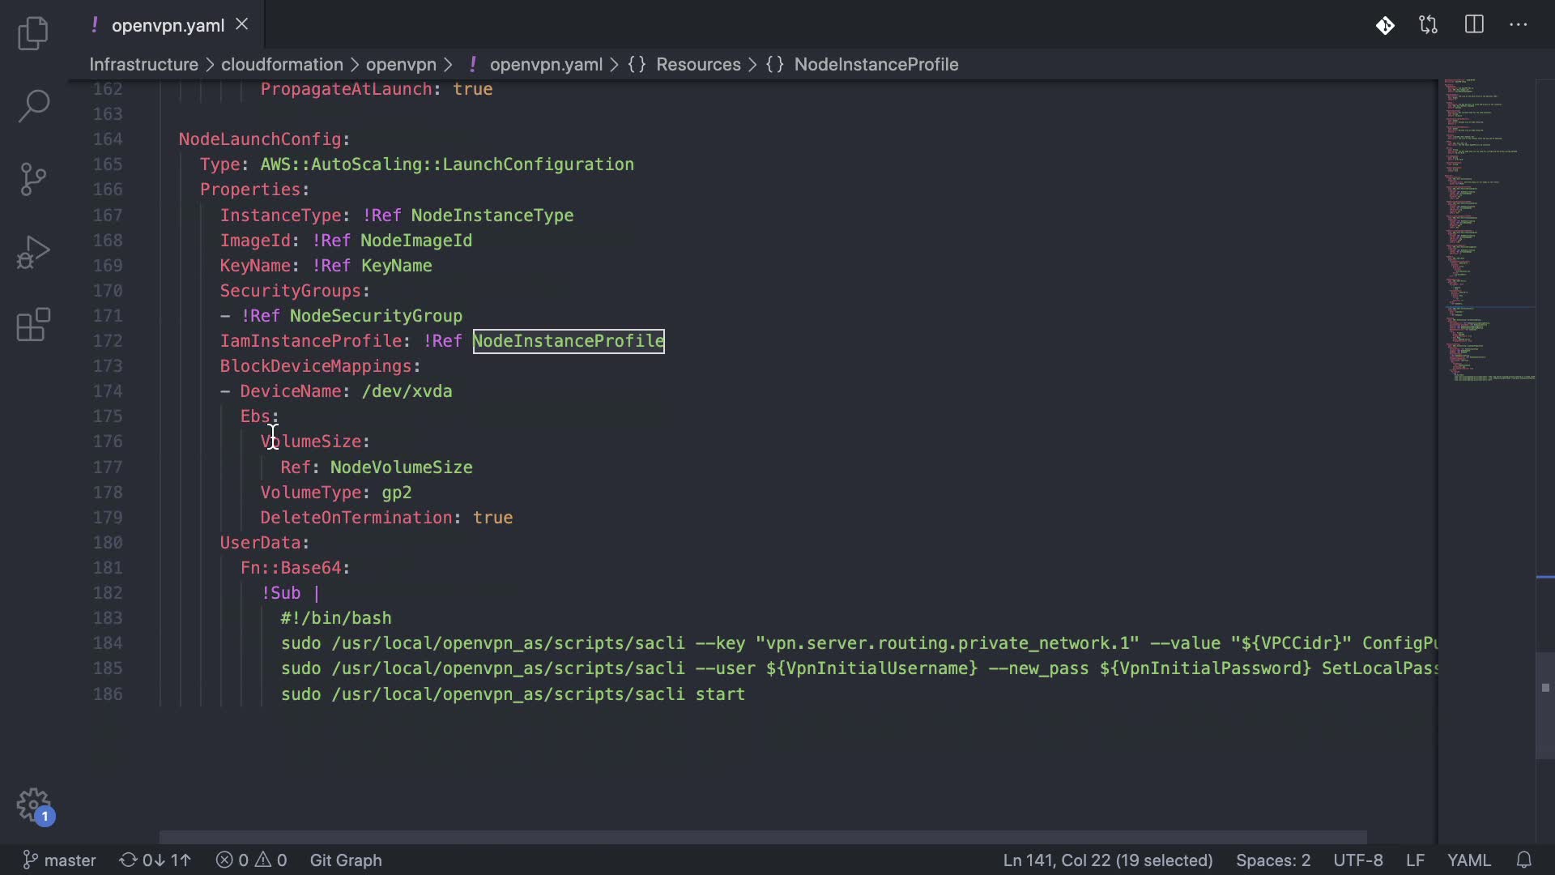Select the openvpn.yaml editor tab
The height and width of the screenshot is (875, 1555).
pyautogui.click(x=168, y=25)
